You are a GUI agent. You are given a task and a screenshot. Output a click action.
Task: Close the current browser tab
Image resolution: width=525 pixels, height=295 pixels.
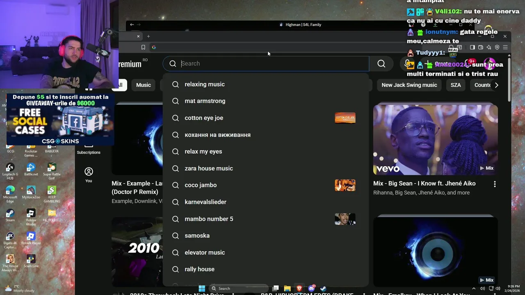pyautogui.click(x=138, y=36)
